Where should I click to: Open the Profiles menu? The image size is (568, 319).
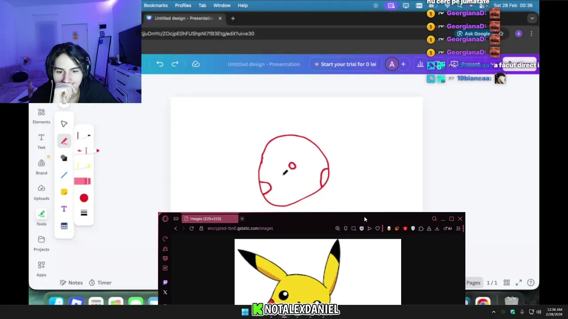pos(183,5)
